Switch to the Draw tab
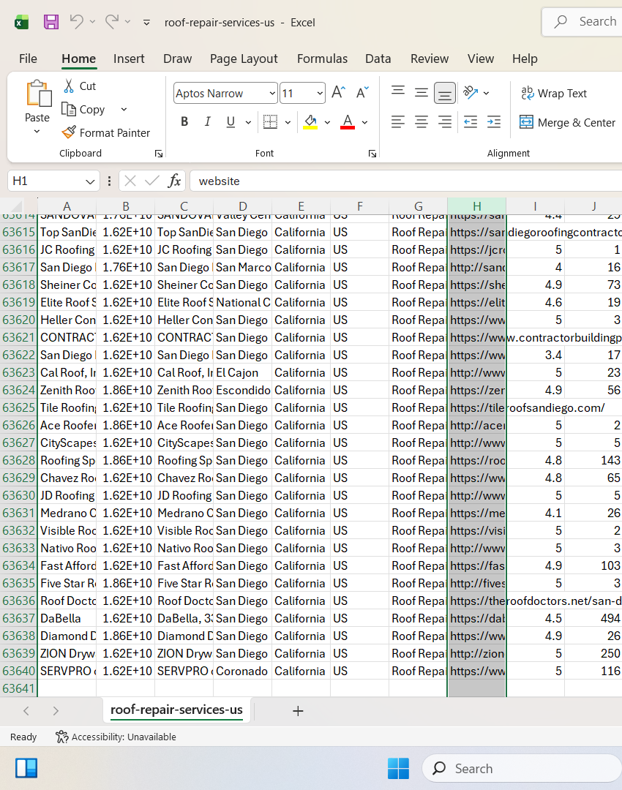Screen dimensions: 622x790 [177, 59]
